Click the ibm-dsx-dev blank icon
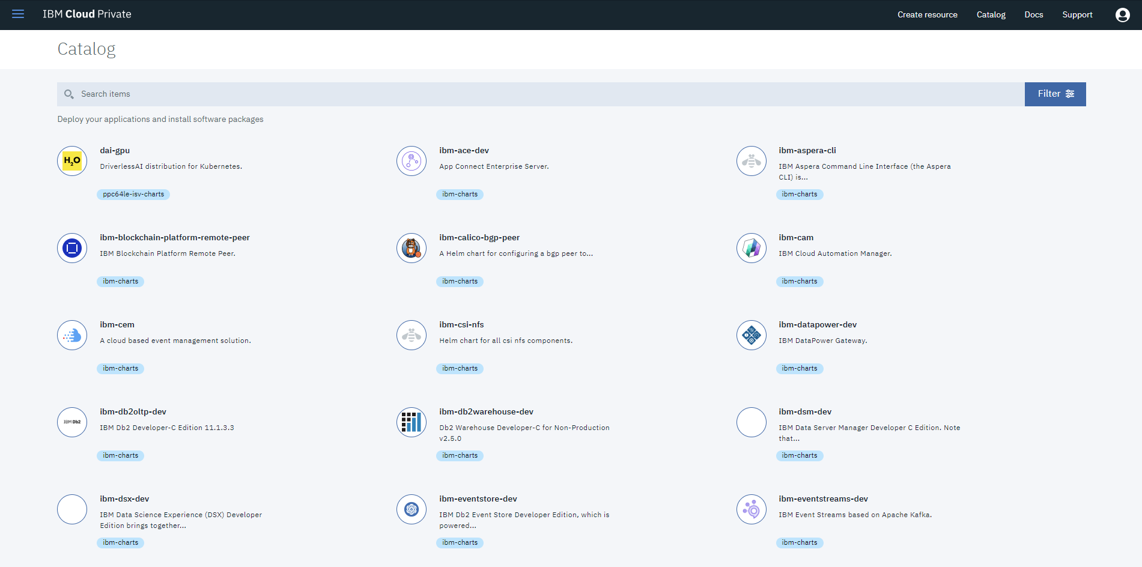The width and height of the screenshot is (1142, 567). click(72, 509)
